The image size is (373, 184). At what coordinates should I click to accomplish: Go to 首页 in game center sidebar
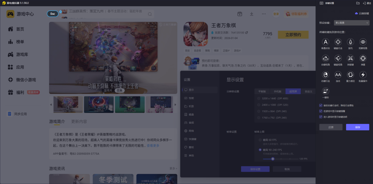(x=20, y=29)
